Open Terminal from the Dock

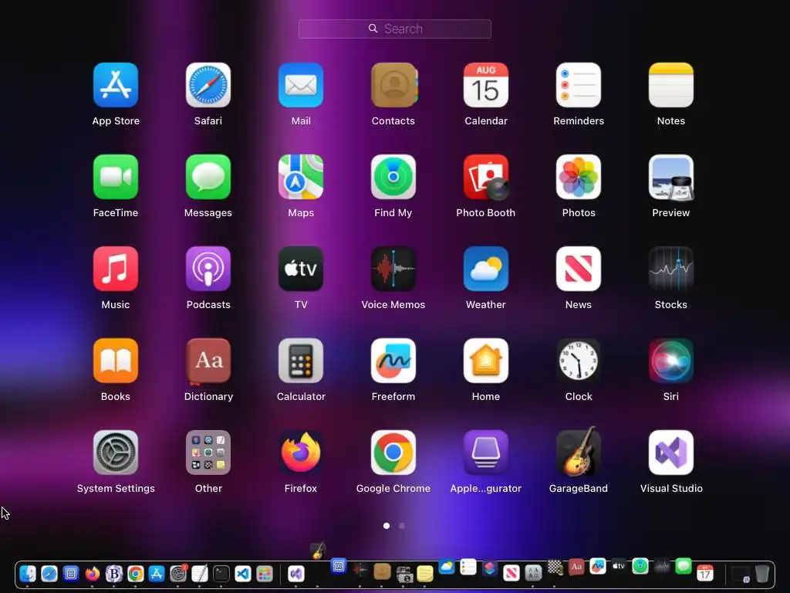pyautogui.click(x=221, y=574)
